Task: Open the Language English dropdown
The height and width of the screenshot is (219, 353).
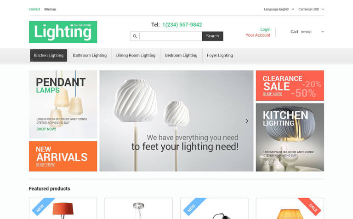Action: 279,9
